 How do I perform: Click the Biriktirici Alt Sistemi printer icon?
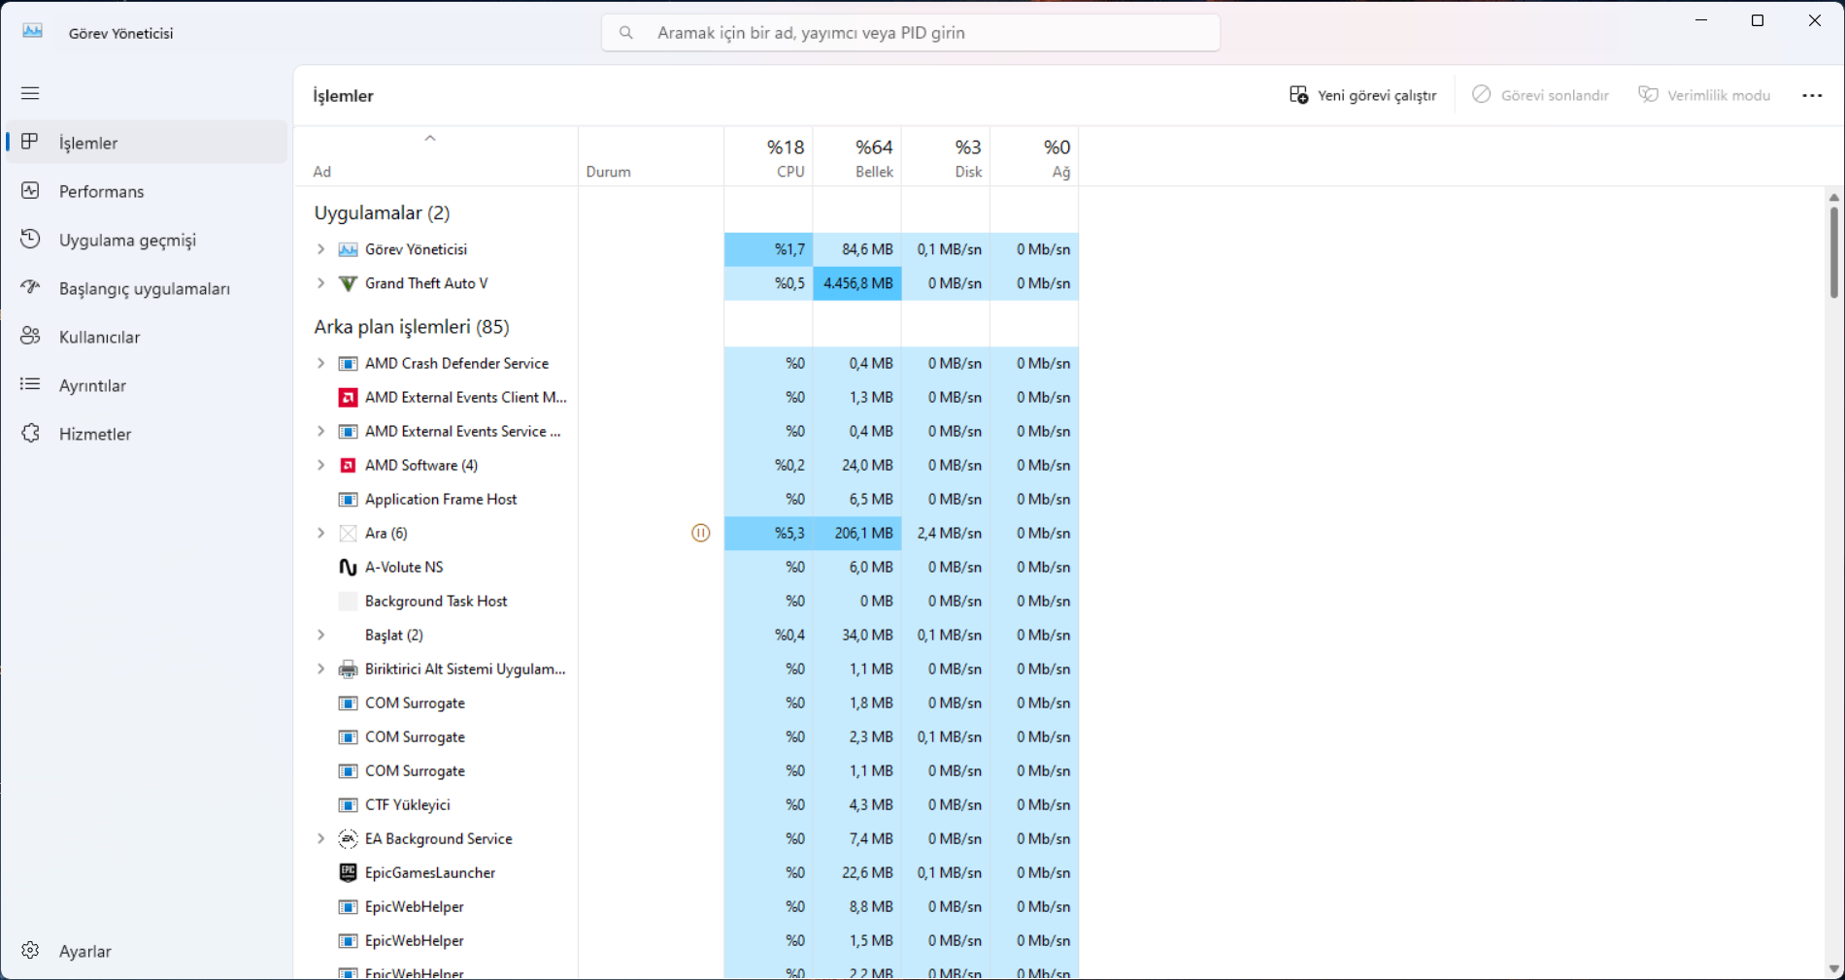point(348,669)
